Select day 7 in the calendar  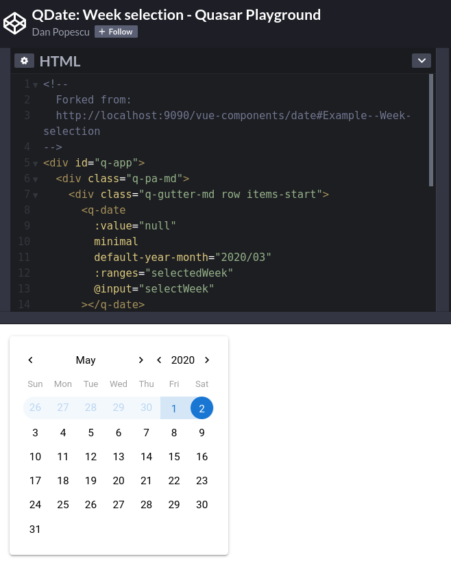[146, 433]
